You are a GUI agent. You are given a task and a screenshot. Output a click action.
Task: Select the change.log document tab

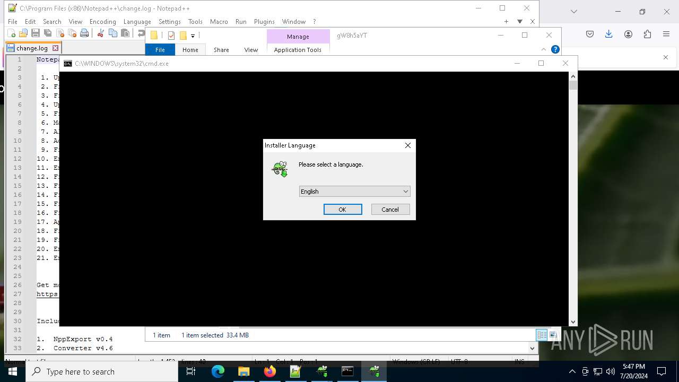[32, 48]
